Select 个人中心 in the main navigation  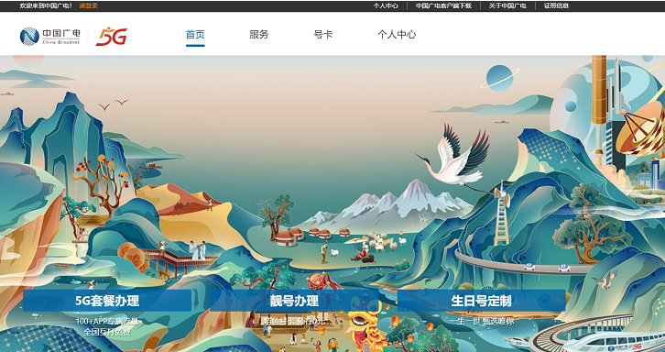(397, 35)
